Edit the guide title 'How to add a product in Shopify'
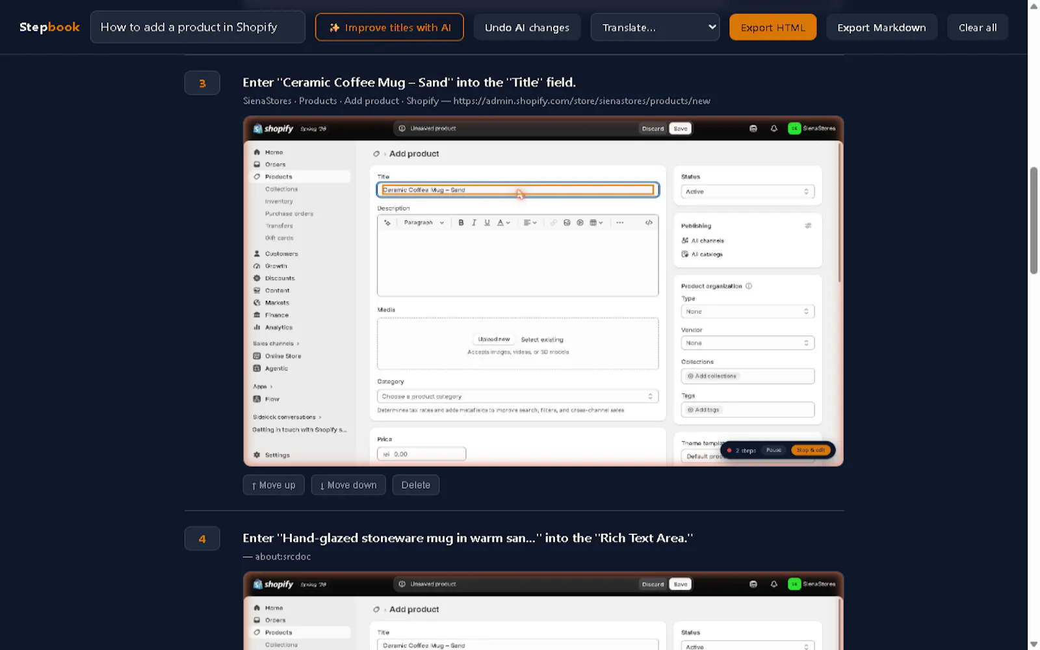The image size is (1040, 650). (198, 27)
